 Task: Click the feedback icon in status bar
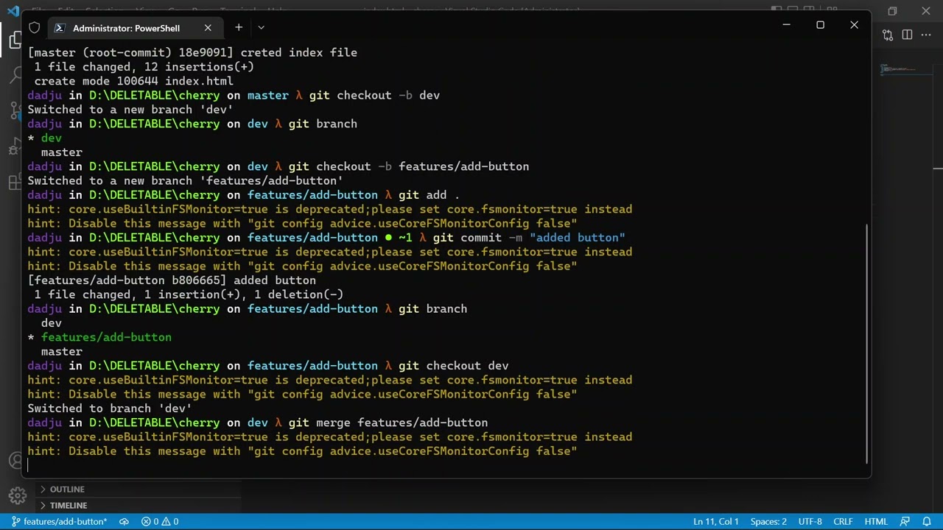point(905,521)
